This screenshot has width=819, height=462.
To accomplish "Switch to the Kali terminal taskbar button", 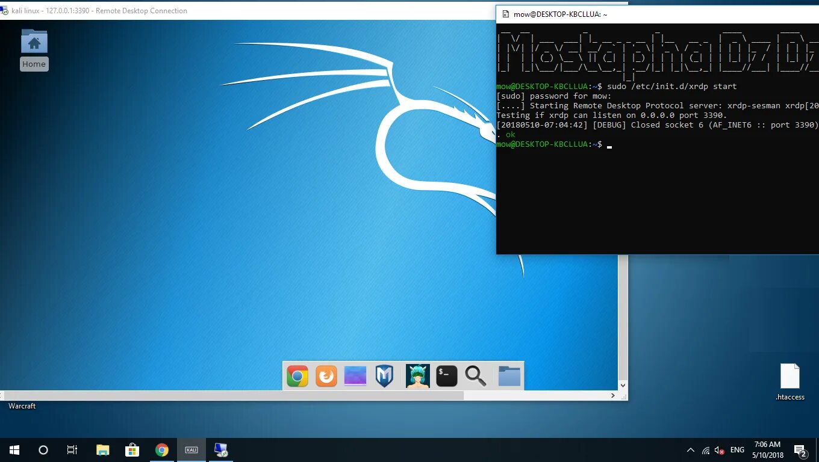I will (x=192, y=450).
